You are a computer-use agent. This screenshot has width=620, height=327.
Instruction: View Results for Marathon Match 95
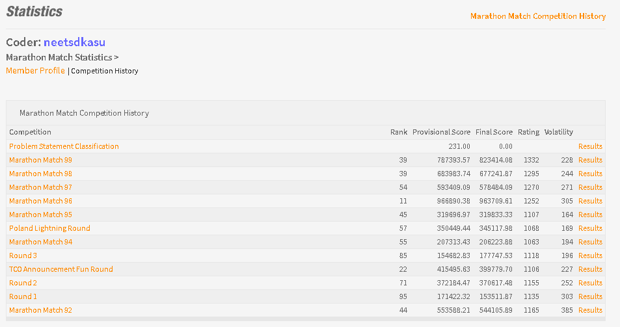click(x=590, y=215)
